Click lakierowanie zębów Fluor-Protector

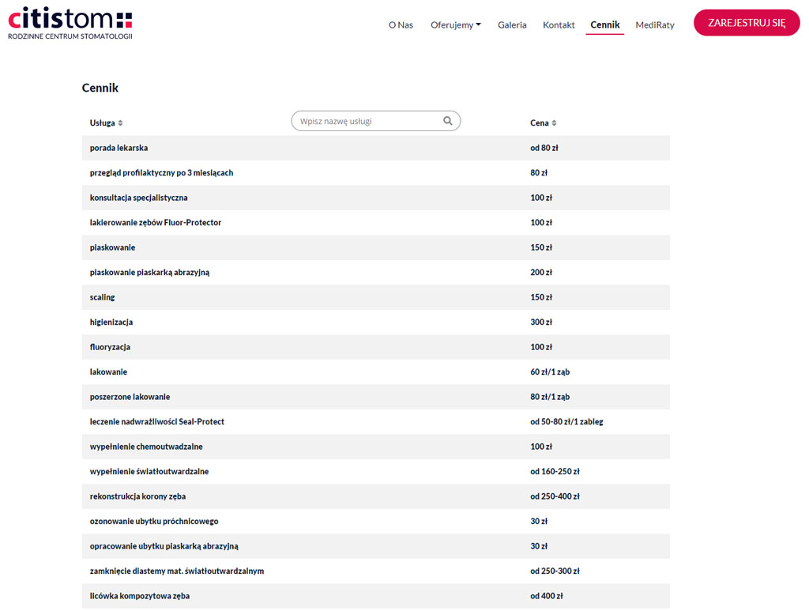[x=156, y=222]
